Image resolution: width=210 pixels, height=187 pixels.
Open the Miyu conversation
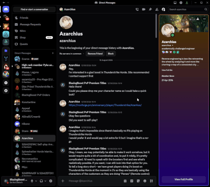pyautogui.click(x=34, y=167)
